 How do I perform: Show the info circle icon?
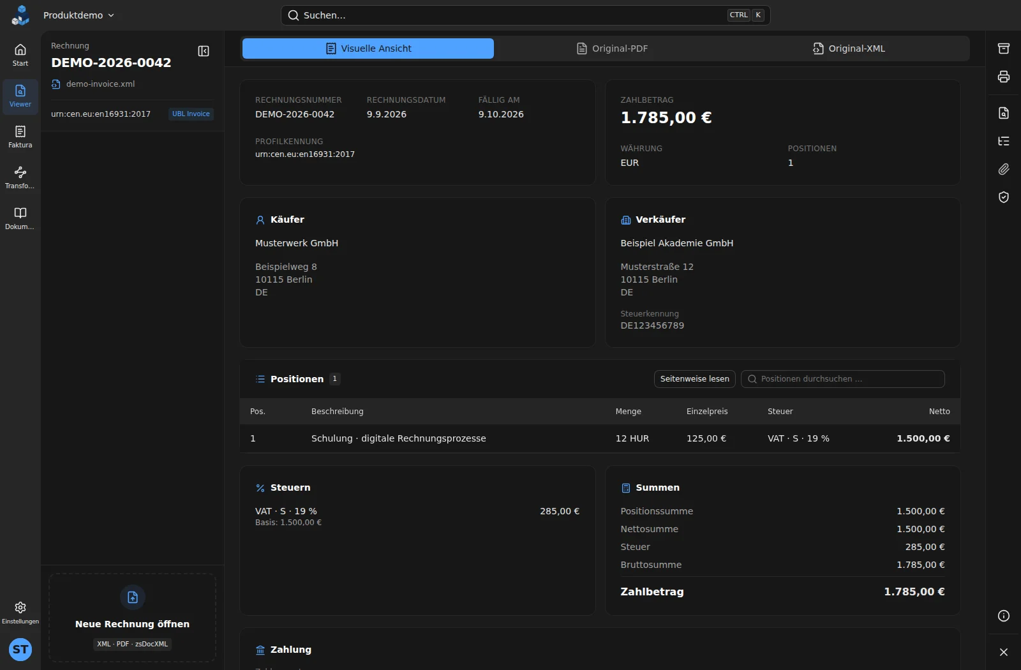click(1004, 616)
